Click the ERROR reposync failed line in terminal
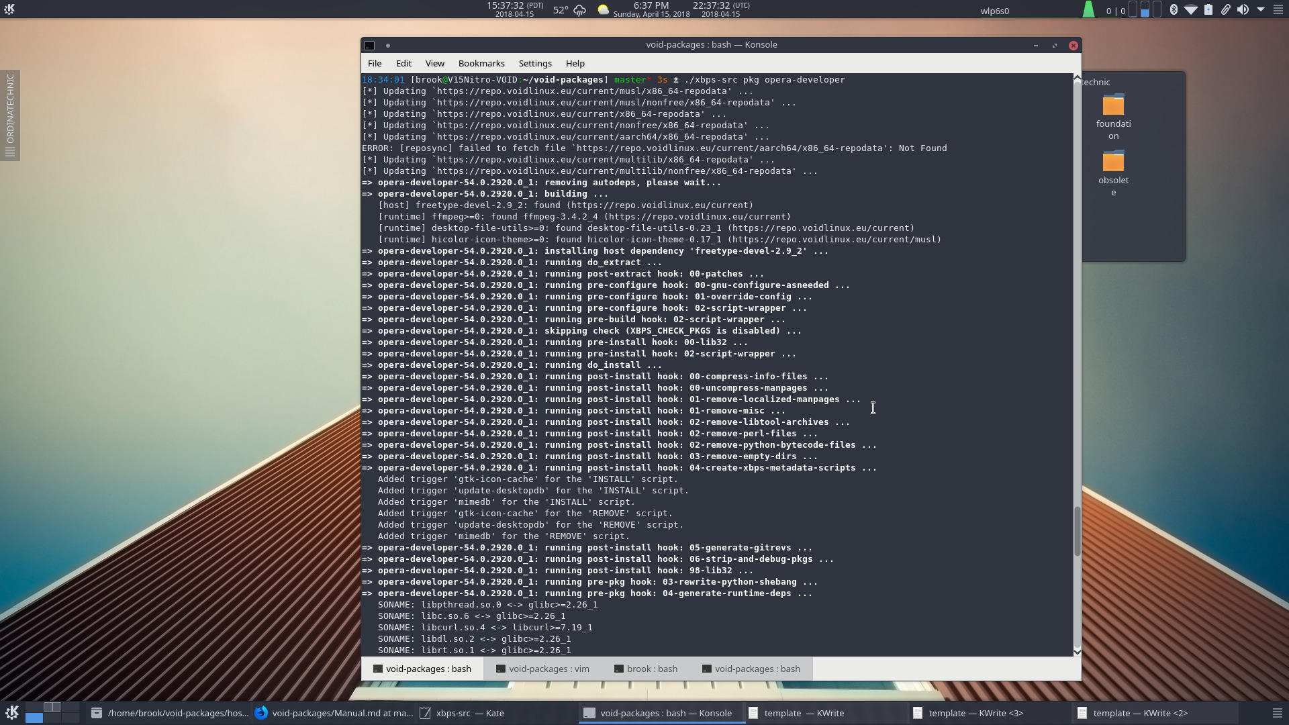This screenshot has width=1289, height=725. pos(655,148)
